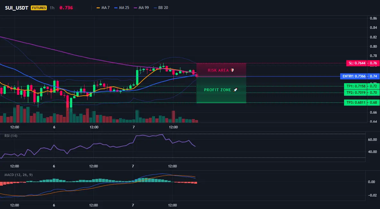Click the 0.86 price axis value
Screen dimensions: 380x209
(x=374, y=18)
